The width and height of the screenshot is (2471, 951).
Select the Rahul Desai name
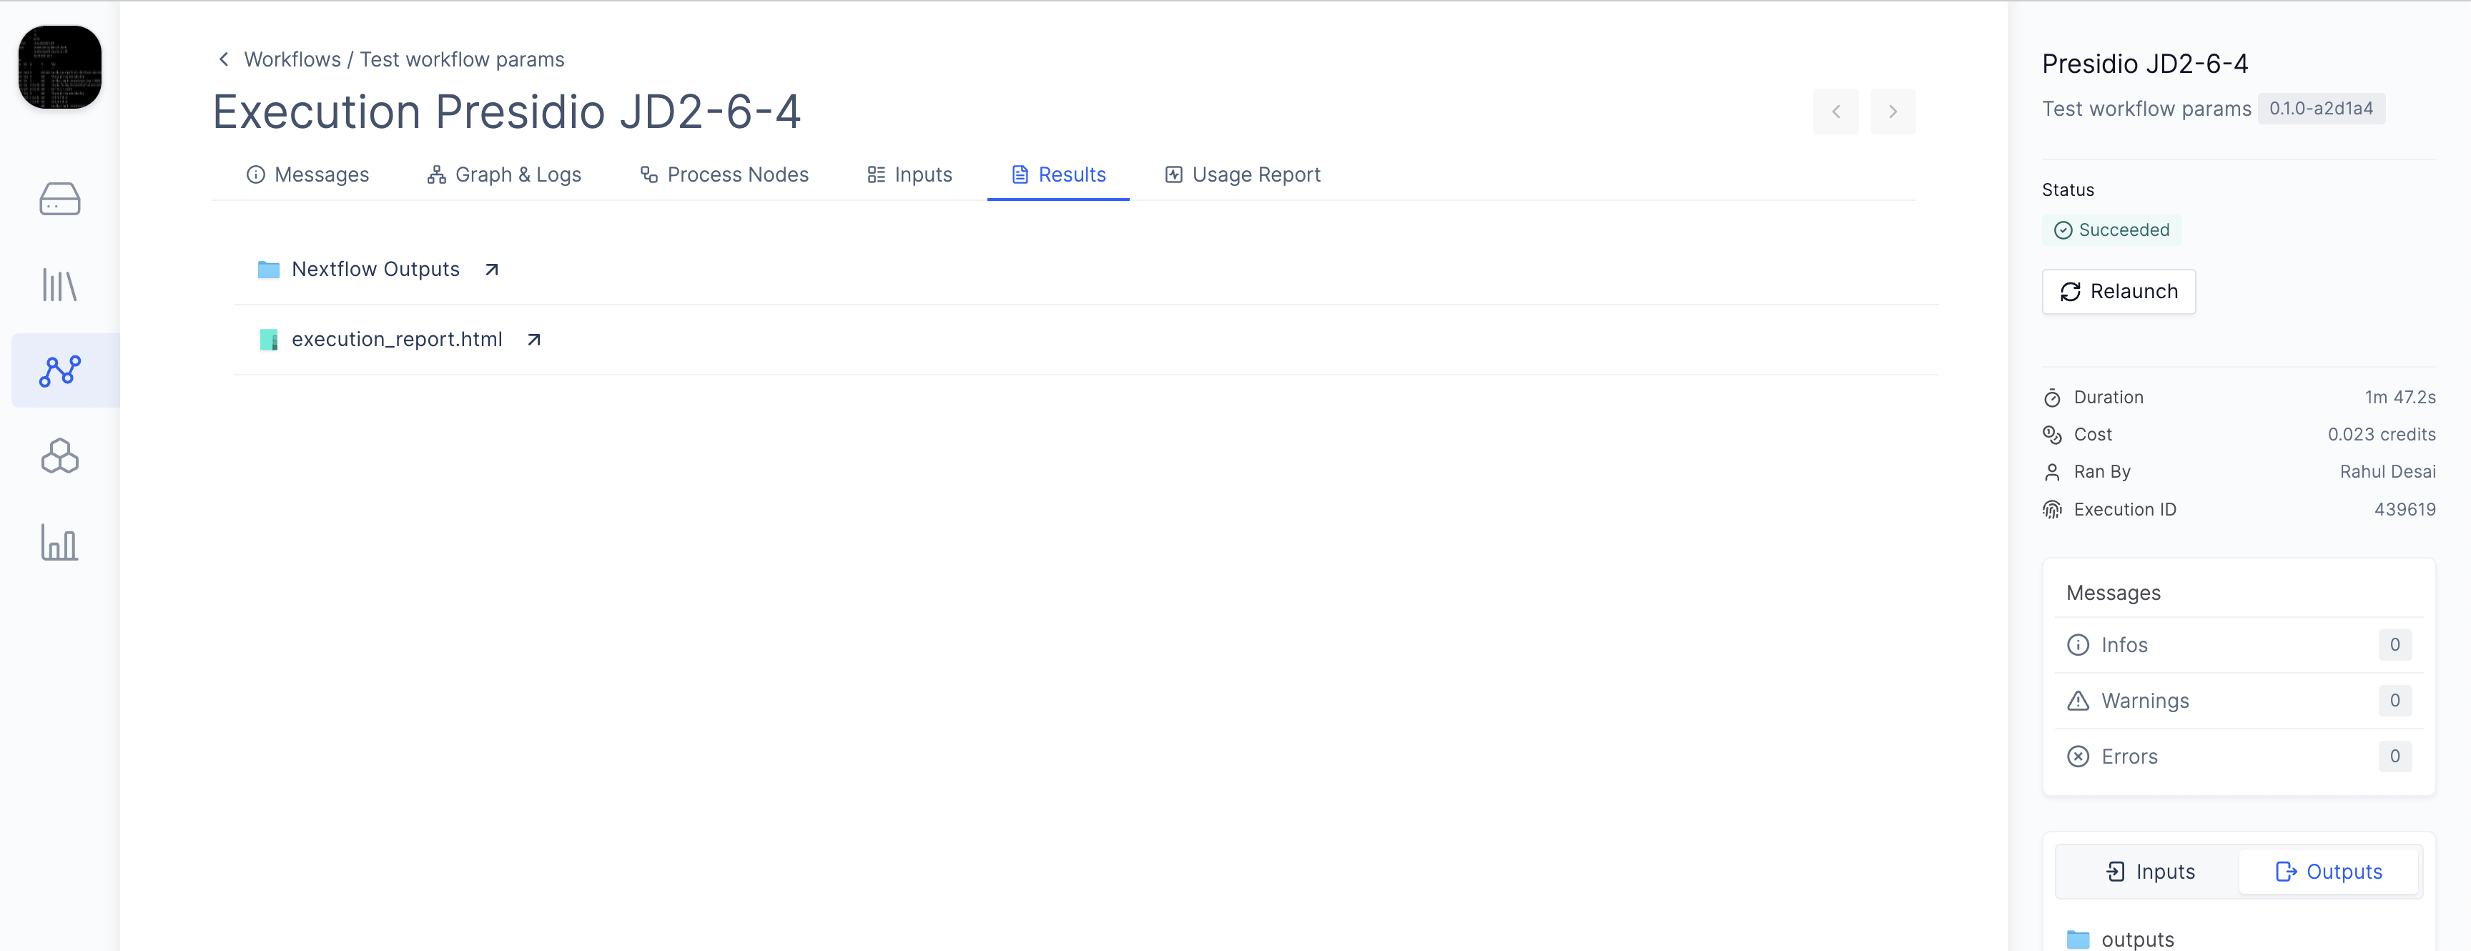2387,472
